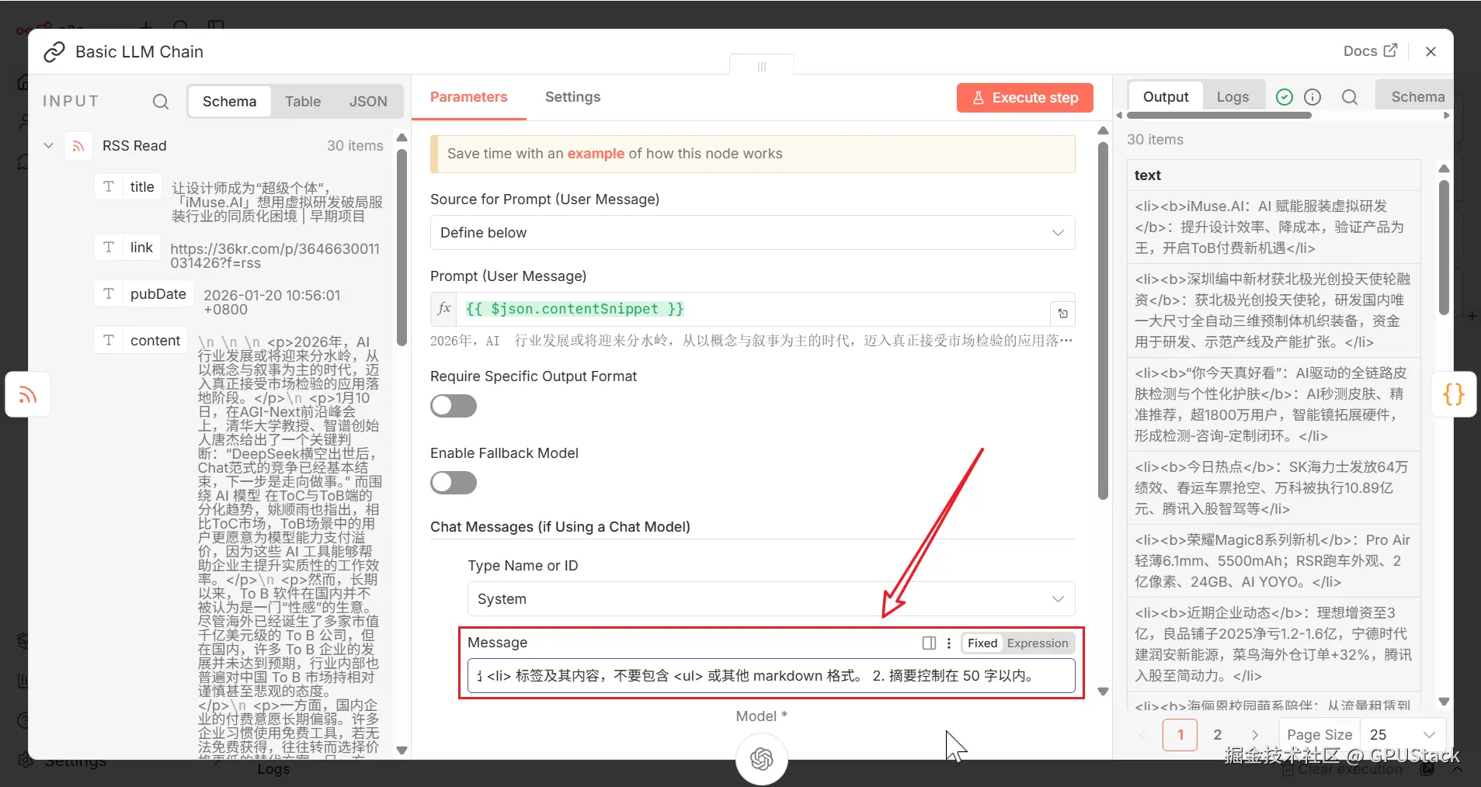Switch input view to Schema

click(229, 102)
